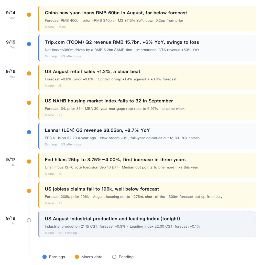Viewport: 262px width, 265px height.
Task: Click orange Macro data legend dot
Action: (x=77, y=257)
